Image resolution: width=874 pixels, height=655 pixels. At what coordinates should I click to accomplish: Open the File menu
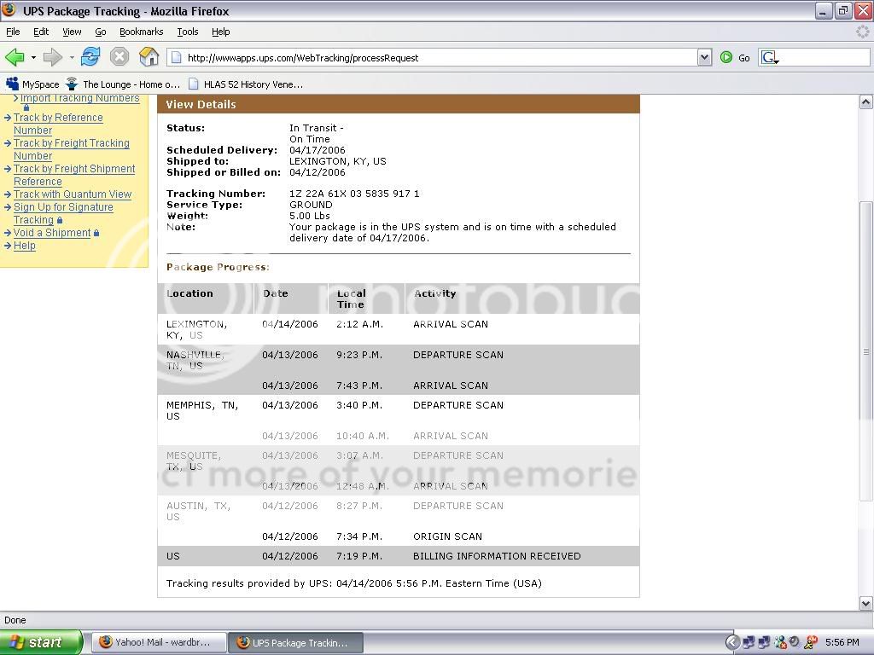(x=13, y=32)
